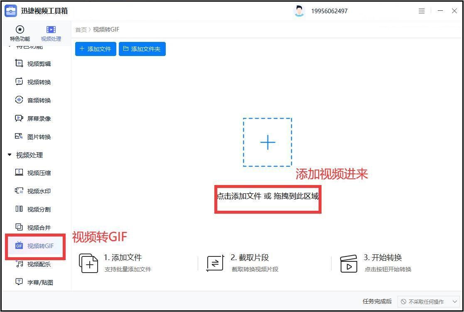Open the 视频配乐 background music tool

(33, 264)
